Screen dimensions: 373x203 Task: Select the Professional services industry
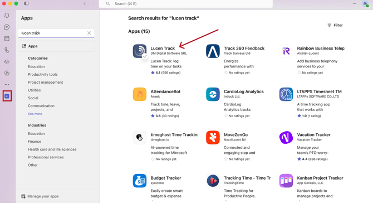click(46, 157)
